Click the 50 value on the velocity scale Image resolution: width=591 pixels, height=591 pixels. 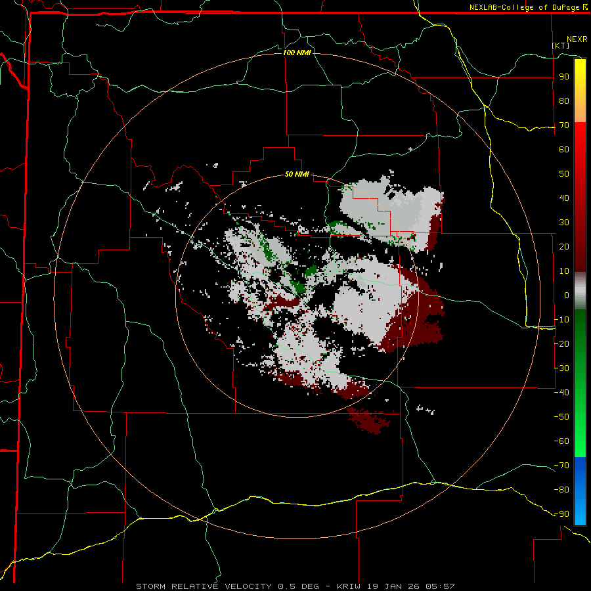pos(564,174)
